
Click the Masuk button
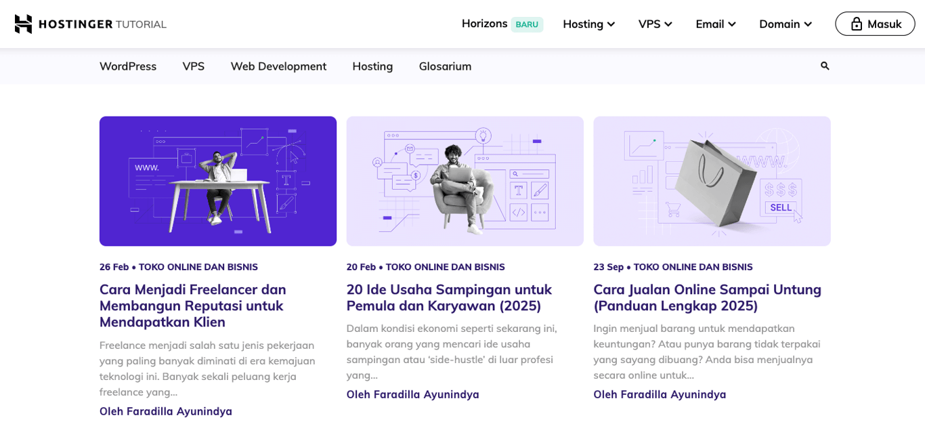875,23
